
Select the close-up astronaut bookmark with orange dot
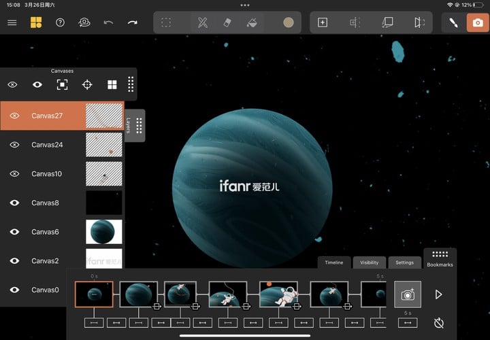click(278, 294)
